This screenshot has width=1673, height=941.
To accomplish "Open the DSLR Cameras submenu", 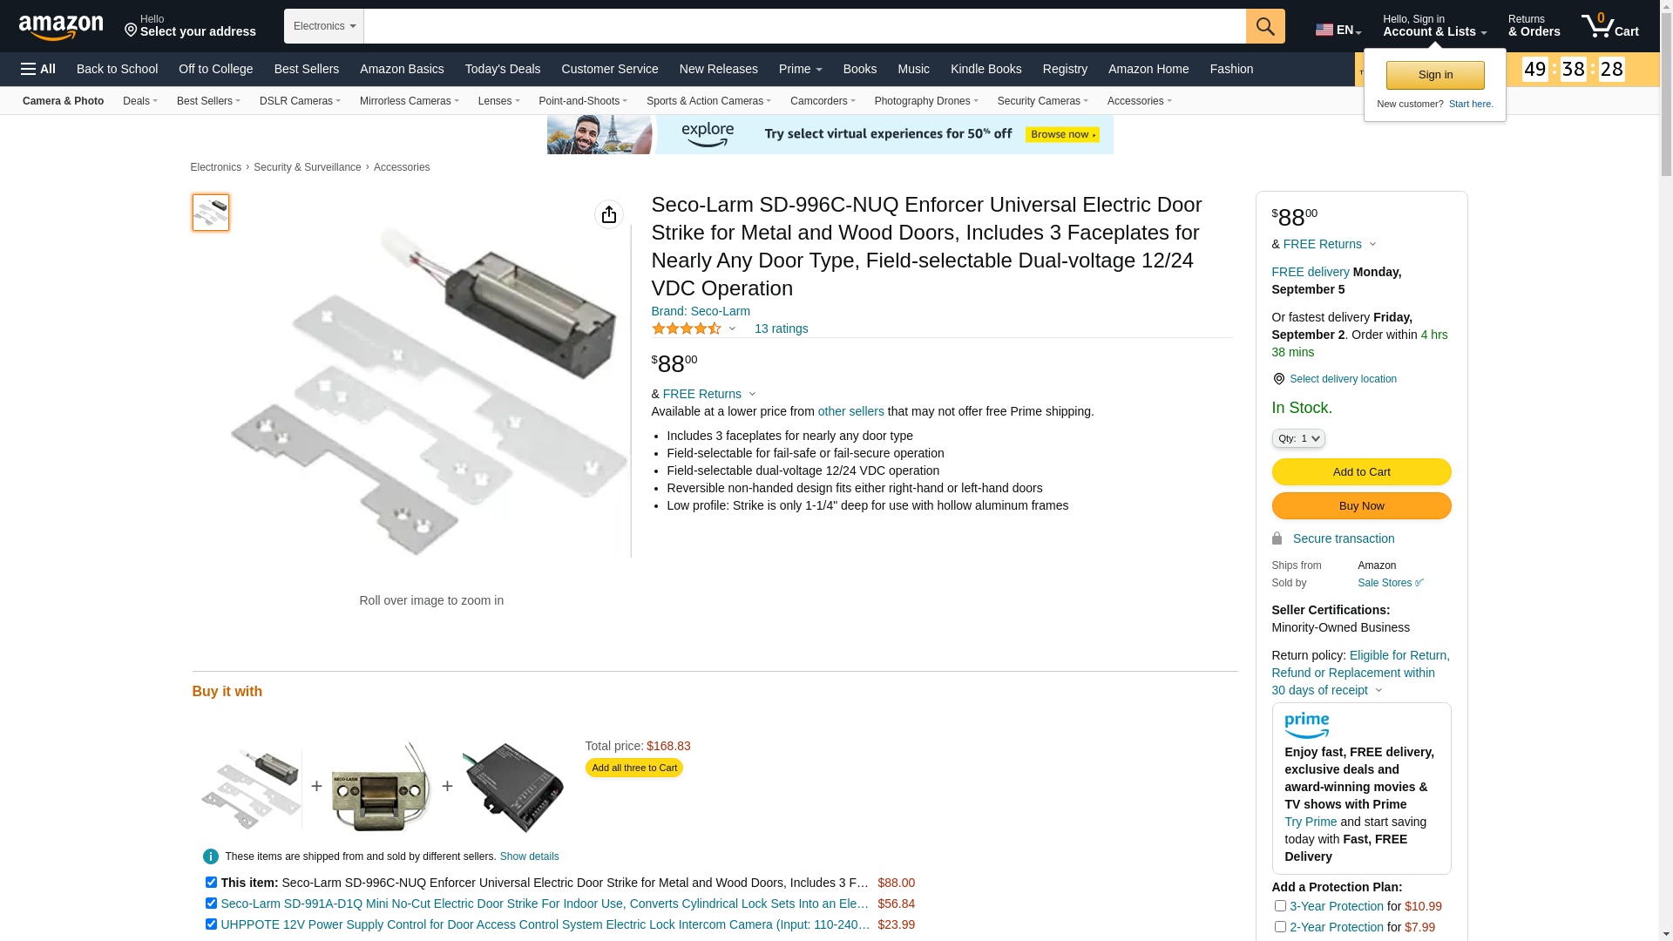I will click(x=300, y=101).
